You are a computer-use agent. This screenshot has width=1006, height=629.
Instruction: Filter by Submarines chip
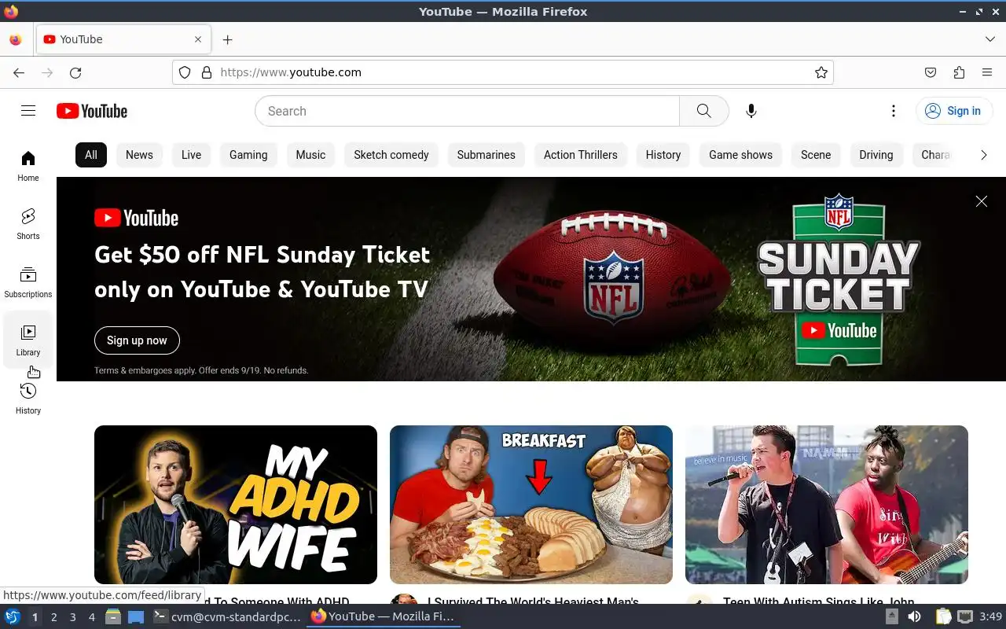pyautogui.click(x=486, y=155)
